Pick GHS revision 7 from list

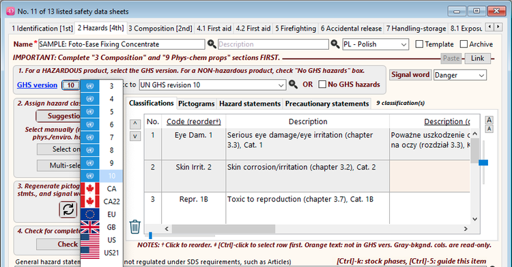pos(102,137)
